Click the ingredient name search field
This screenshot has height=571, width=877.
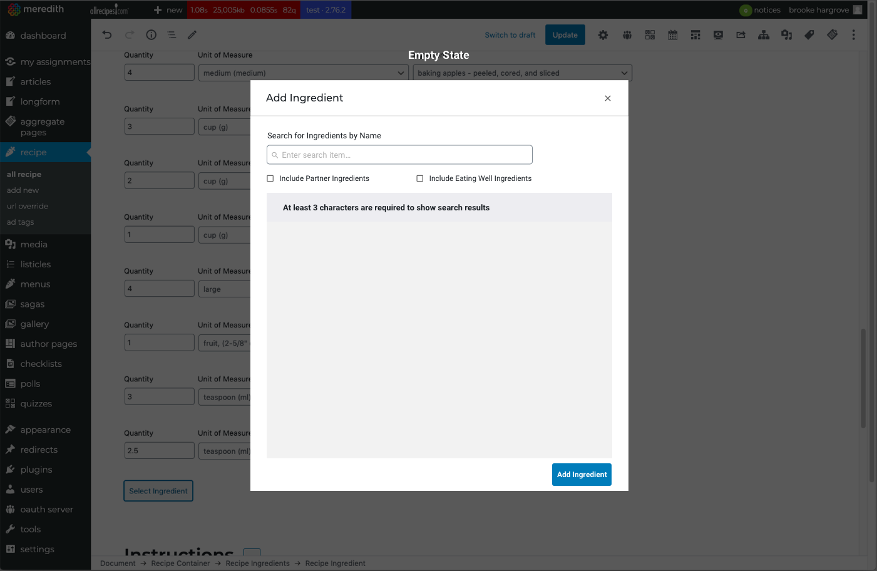coord(399,155)
